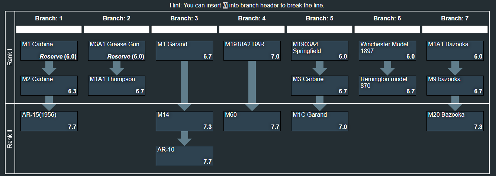Screen dimensions: 496x176
Task: Click the M20 Bazooka card
Action: (x=455, y=121)
